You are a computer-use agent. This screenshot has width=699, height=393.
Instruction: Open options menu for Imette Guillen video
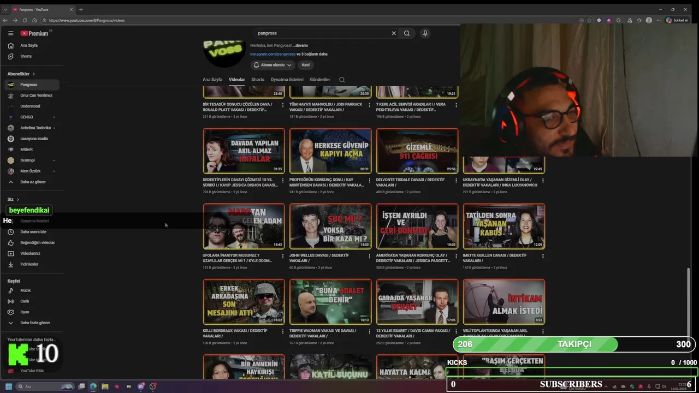coord(543,256)
